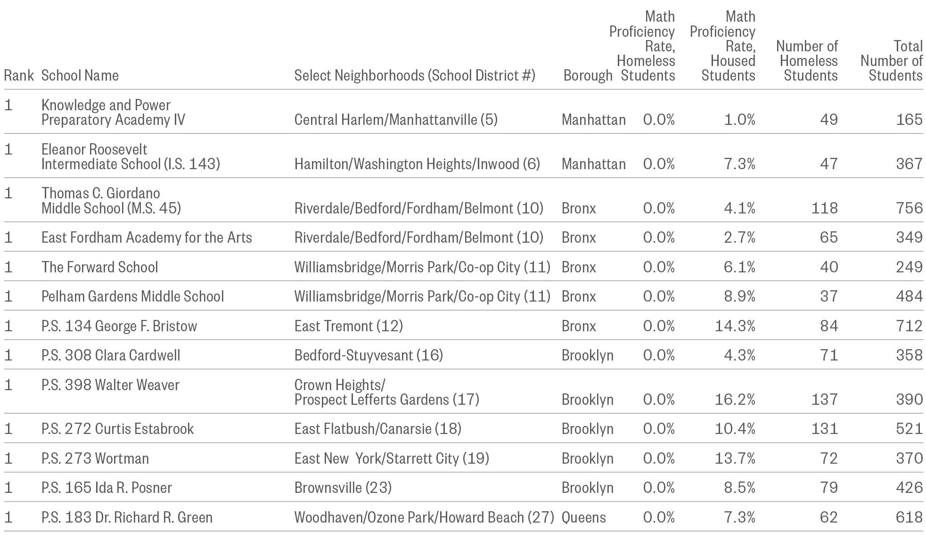The width and height of the screenshot is (926, 540).
Task: Click Pelham Gardens Middle School name
Action: (132, 296)
